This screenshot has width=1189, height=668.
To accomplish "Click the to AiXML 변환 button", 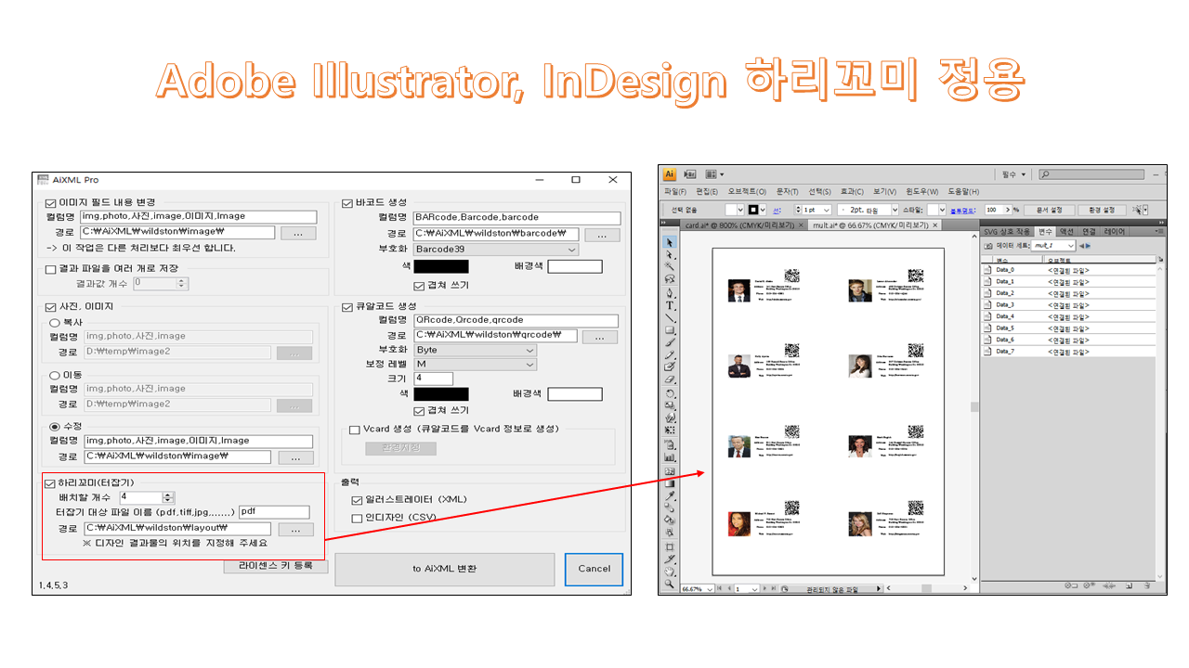I will click(x=444, y=569).
